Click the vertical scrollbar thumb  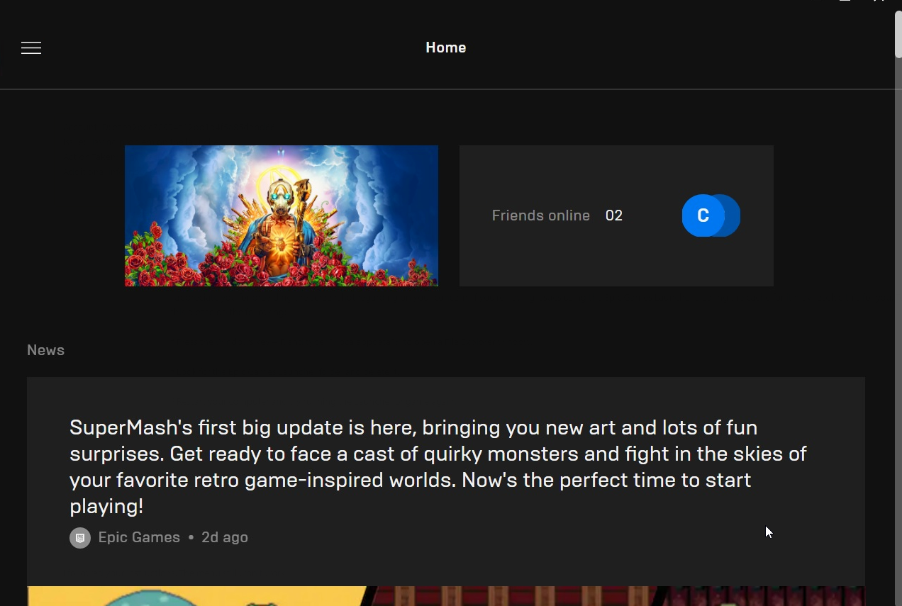[898, 34]
